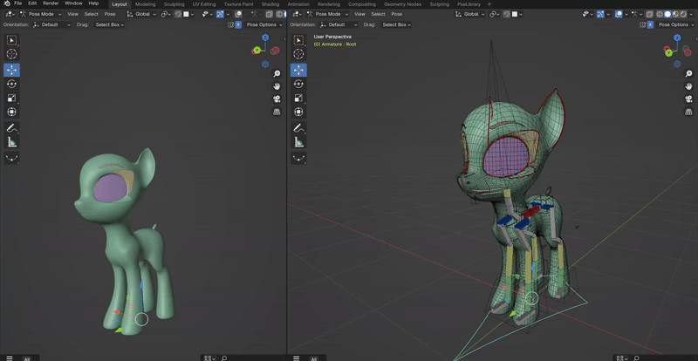Select the Rotate tool in left viewport
This screenshot has width=698, height=361.
[11, 84]
